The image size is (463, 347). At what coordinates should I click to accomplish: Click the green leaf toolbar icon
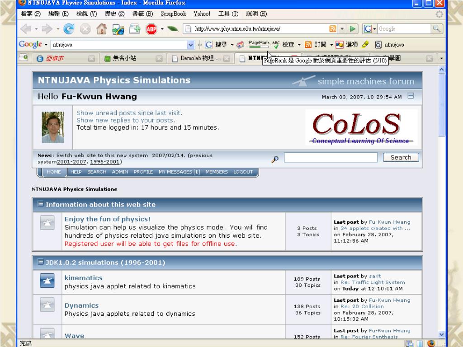pyautogui.click(x=173, y=28)
